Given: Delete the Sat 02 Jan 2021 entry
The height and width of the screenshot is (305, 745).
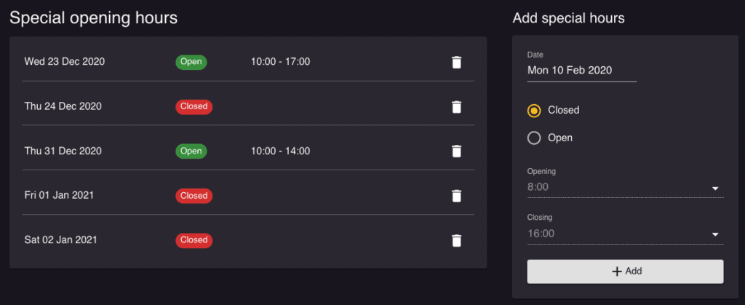Looking at the screenshot, I should pyautogui.click(x=456, y=240).
